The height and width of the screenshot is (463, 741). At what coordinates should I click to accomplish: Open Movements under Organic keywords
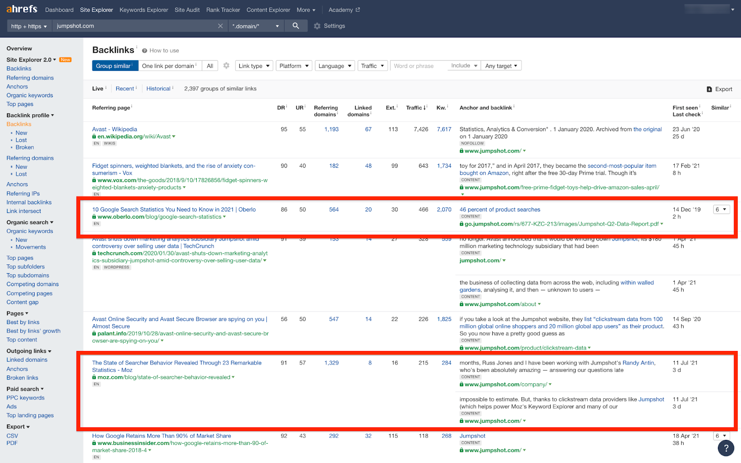(31, 247)
